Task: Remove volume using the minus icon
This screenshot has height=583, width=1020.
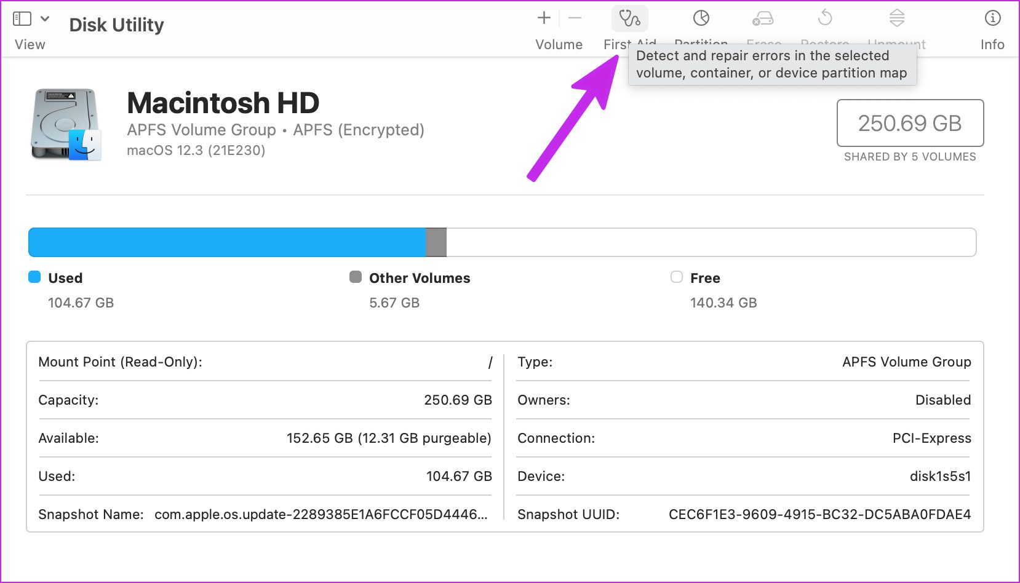Action: [x=575, y=18]
